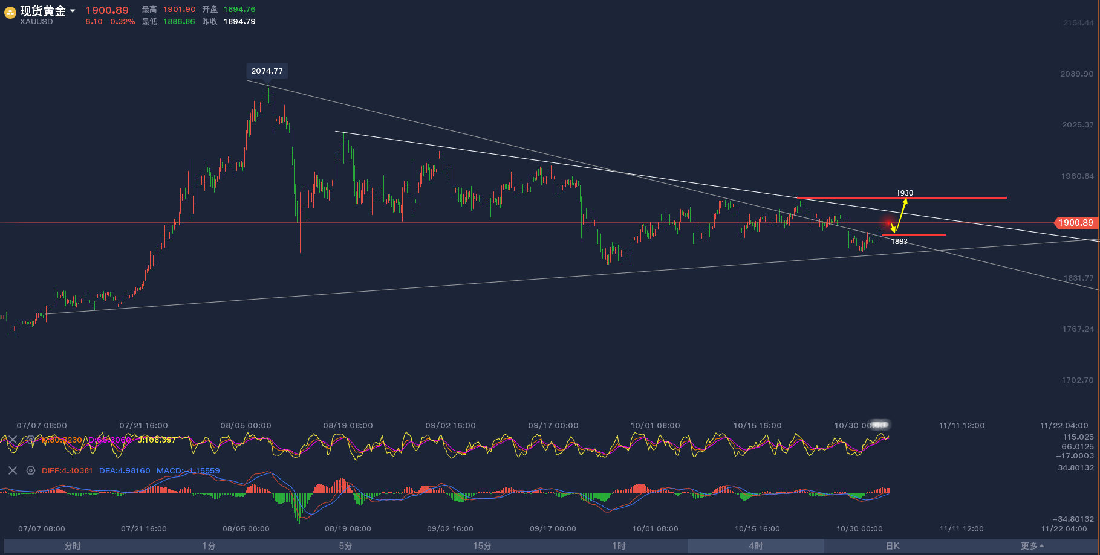Click the 1930 resistance level label
Screen dimensions: 1100x555
(x=905, y=193)
